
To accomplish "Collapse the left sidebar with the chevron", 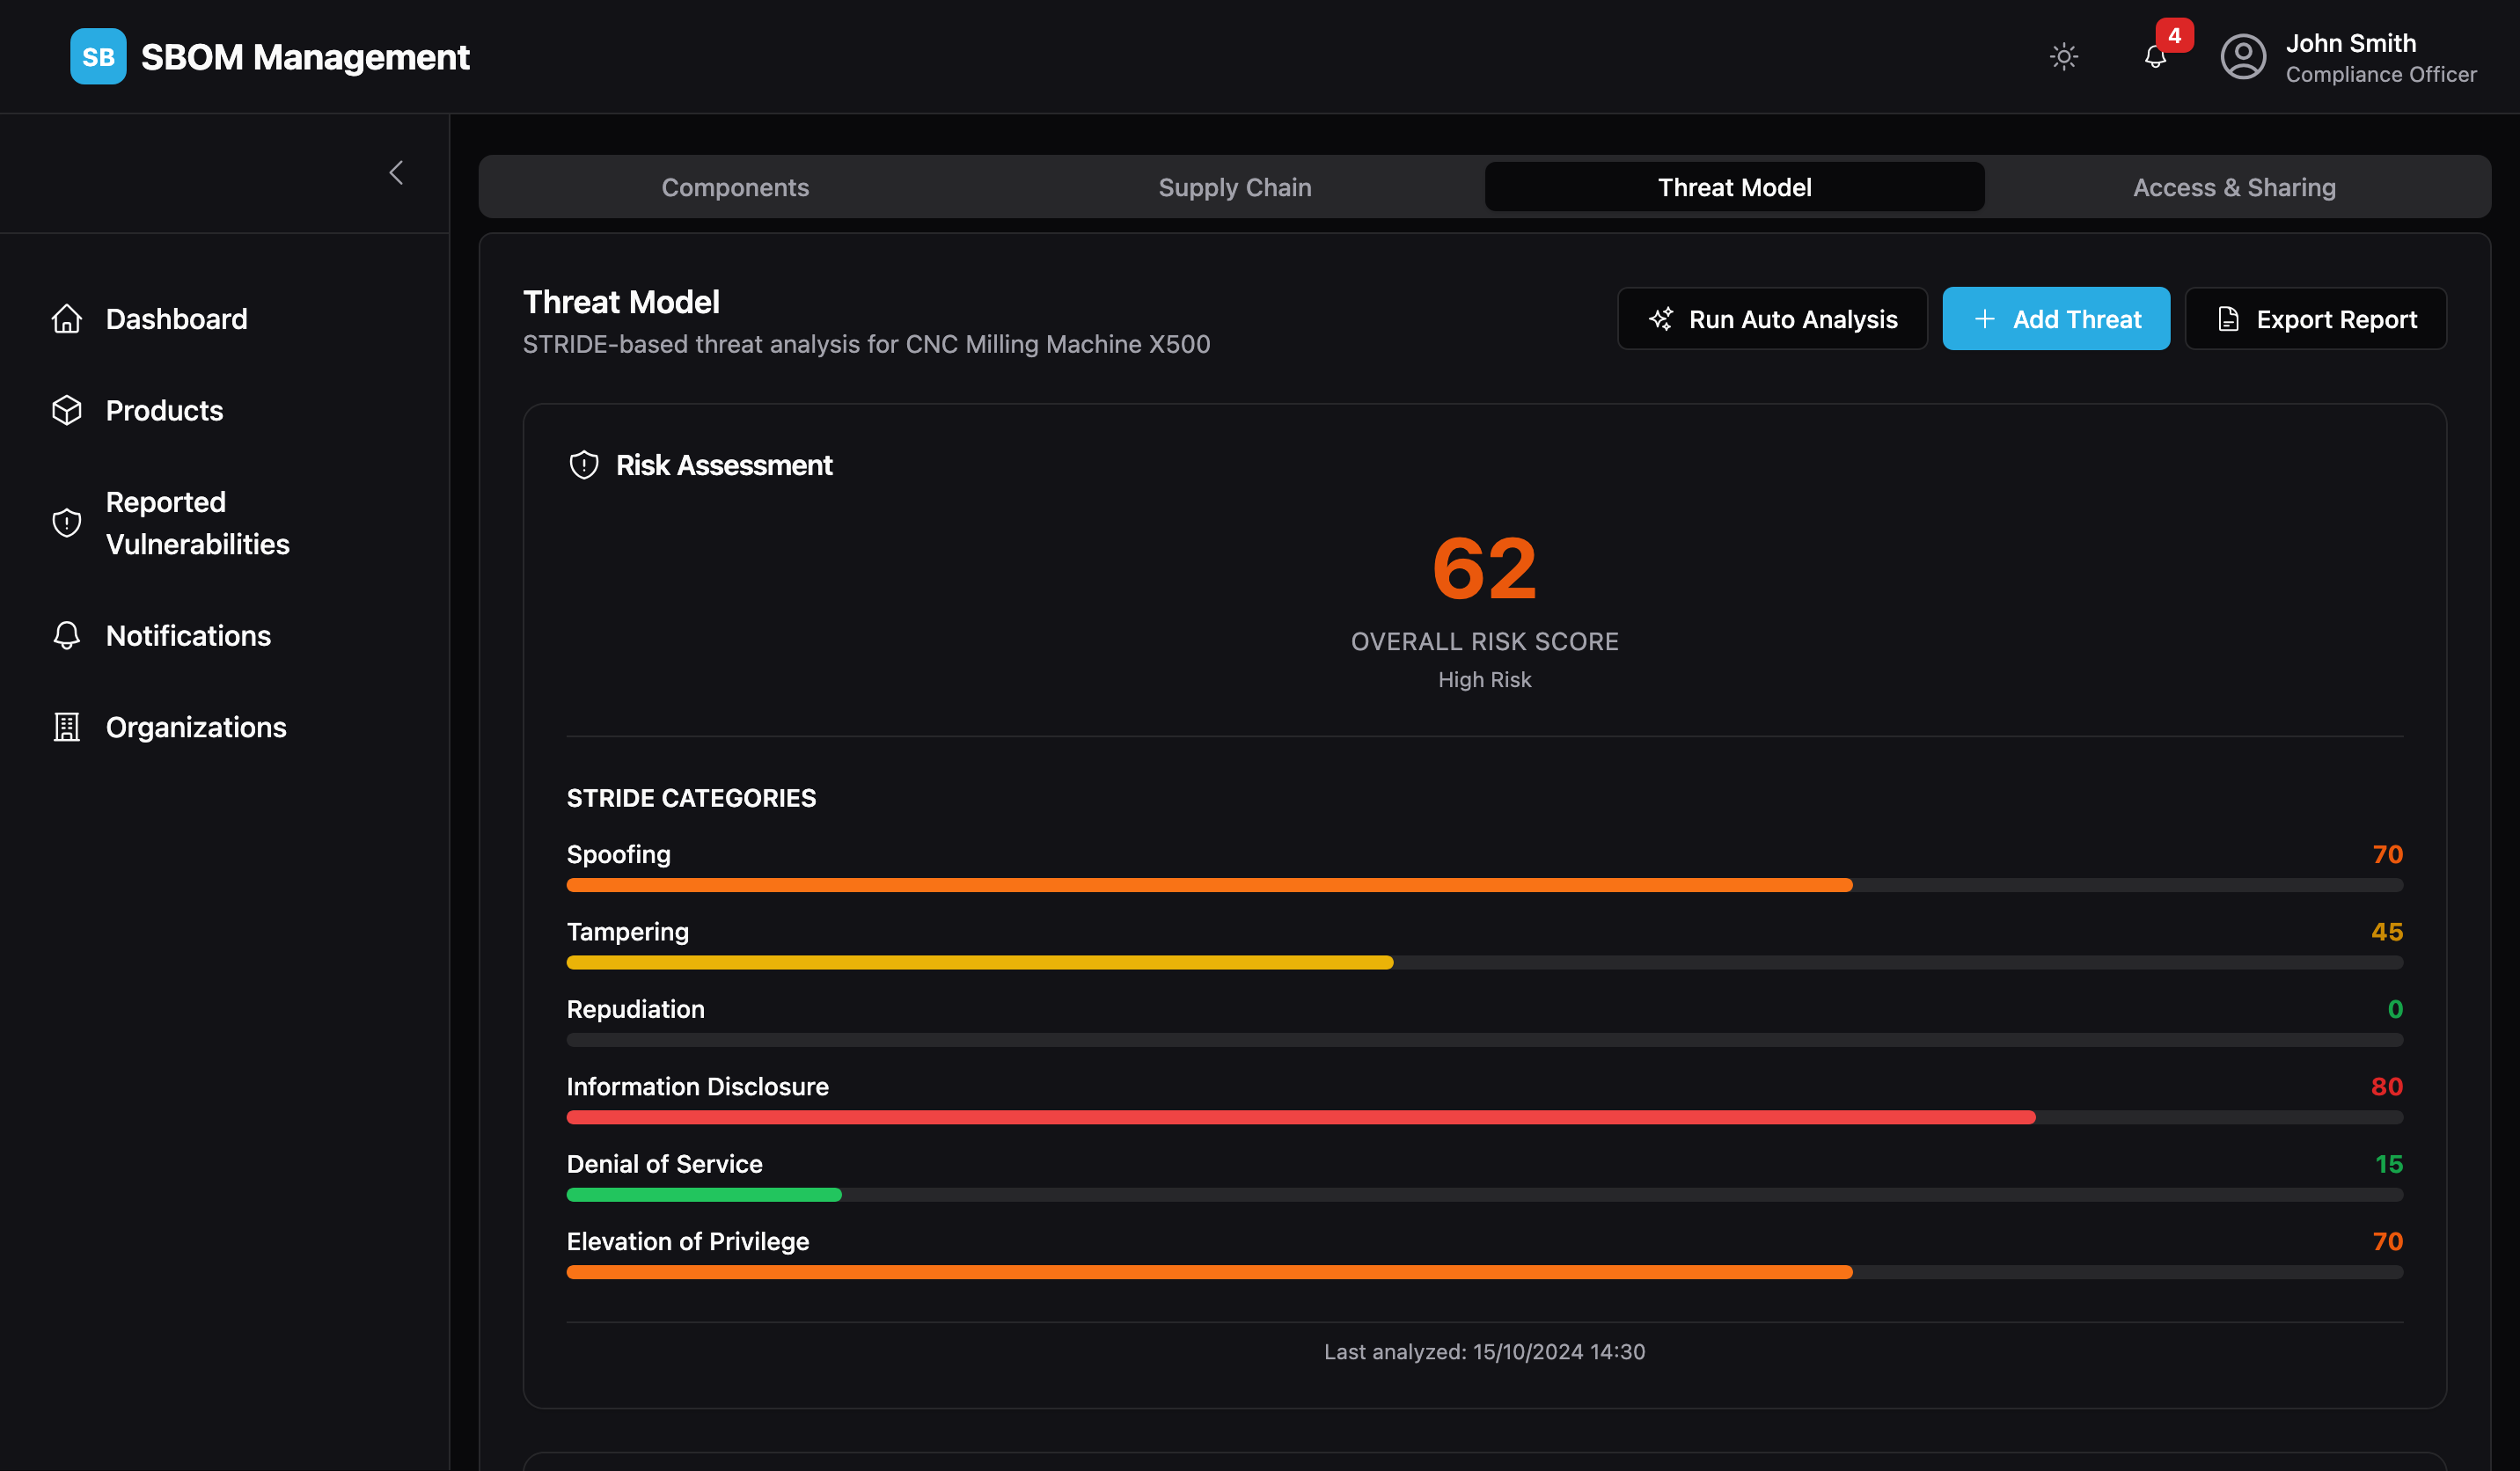I will coord(396,172).
